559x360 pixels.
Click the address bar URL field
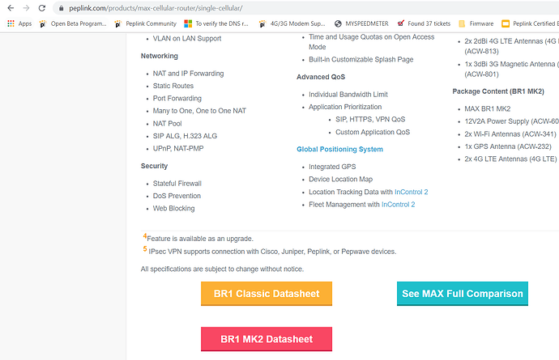[x=306, y=8]
